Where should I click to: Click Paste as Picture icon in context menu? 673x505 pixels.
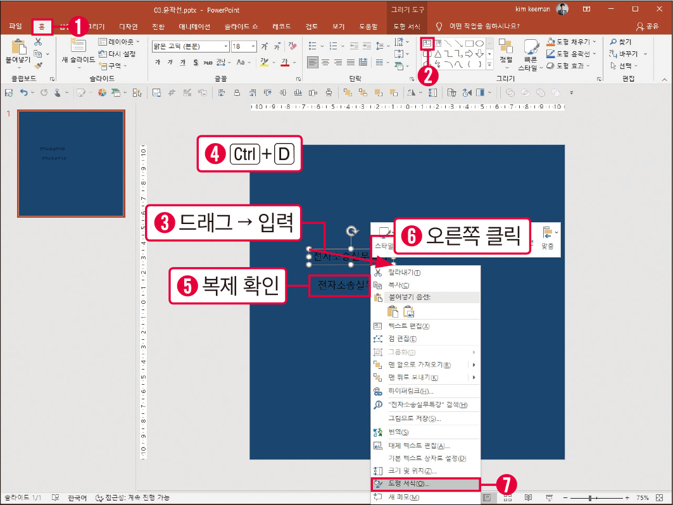[408, 311]
